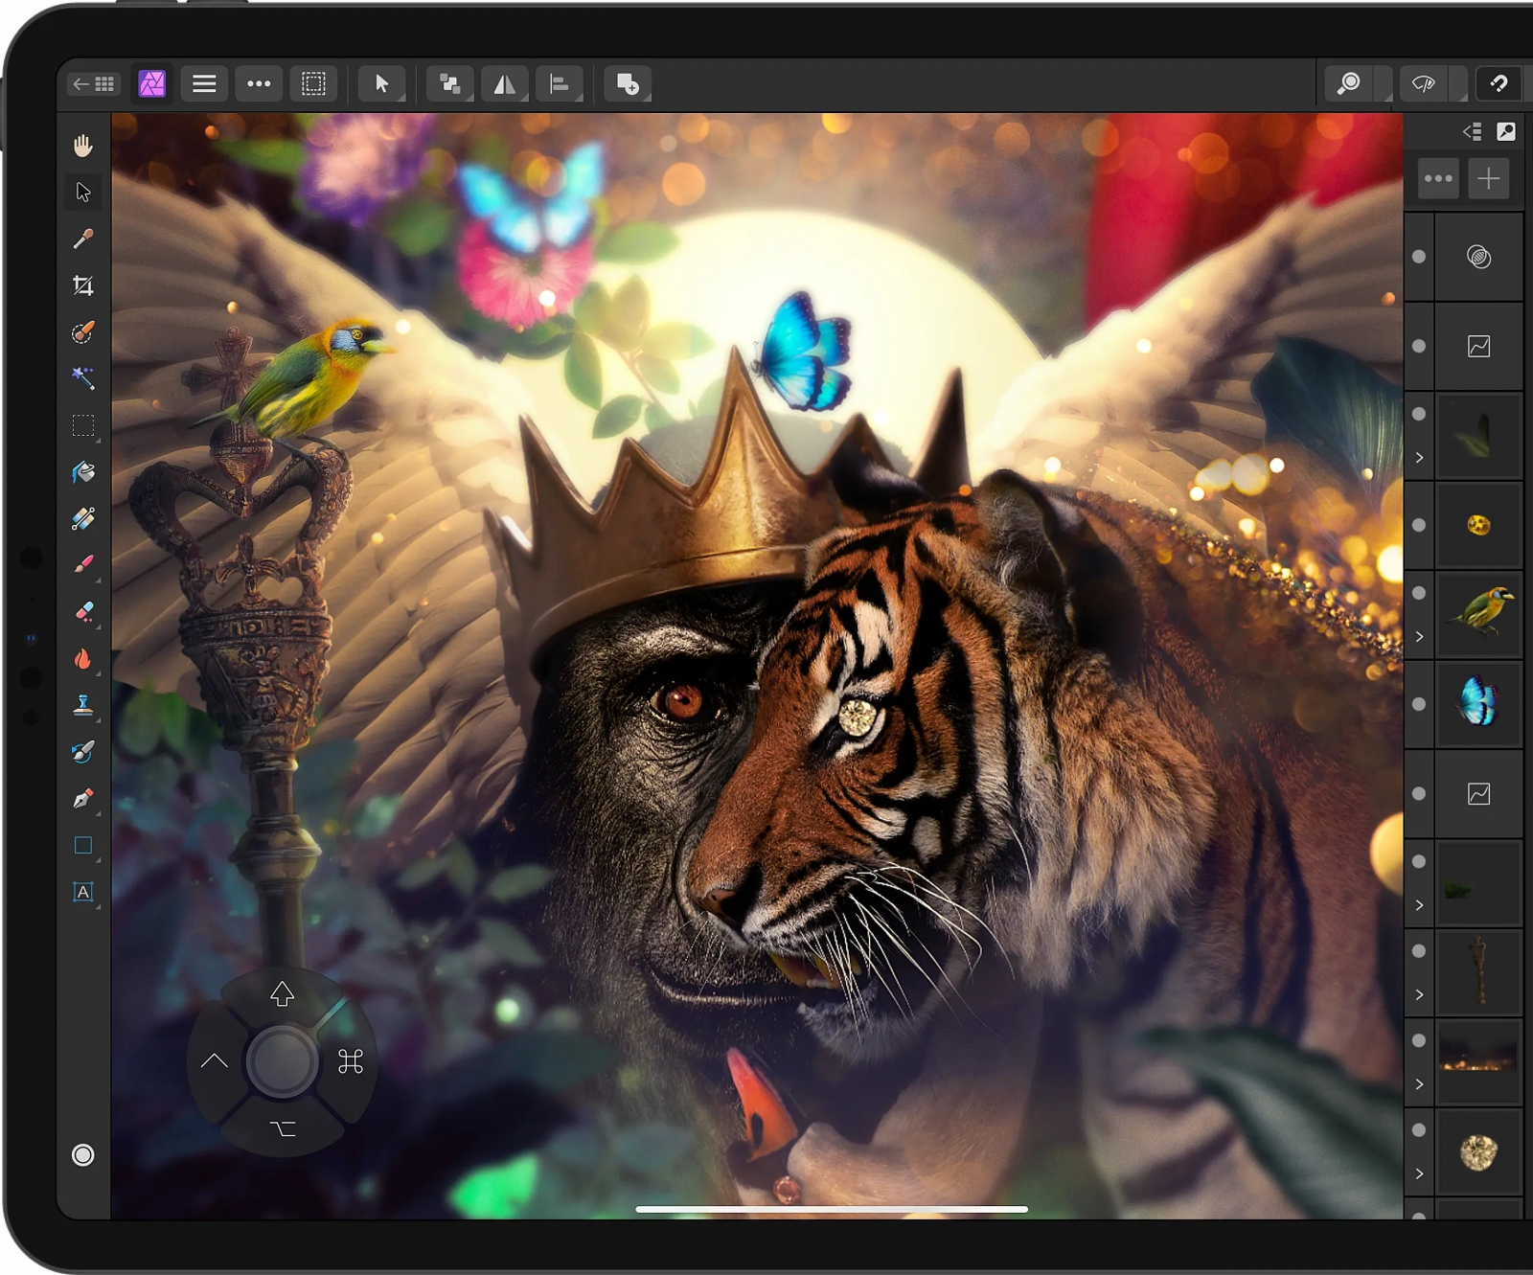
Task: Select the Paint Brush tool
Action: [x=83, y=565]
